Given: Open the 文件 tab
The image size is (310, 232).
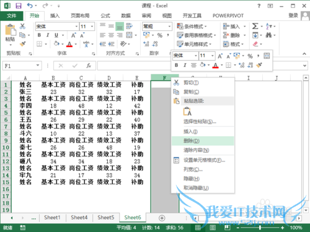Looking at the screenshot, I should (x=12, y=15).
